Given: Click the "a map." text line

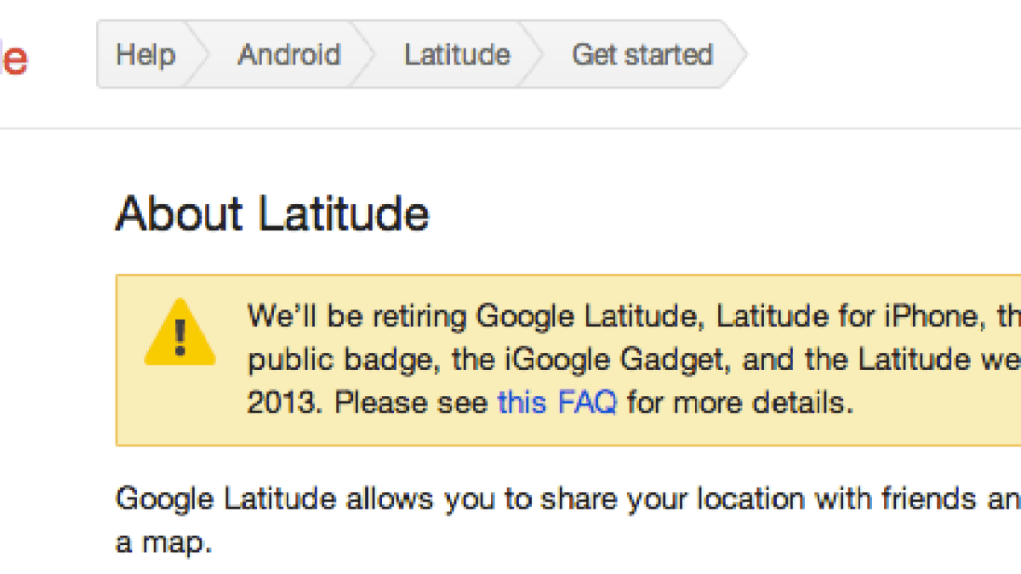Looking at the screenshot, I should click(163, 542).
